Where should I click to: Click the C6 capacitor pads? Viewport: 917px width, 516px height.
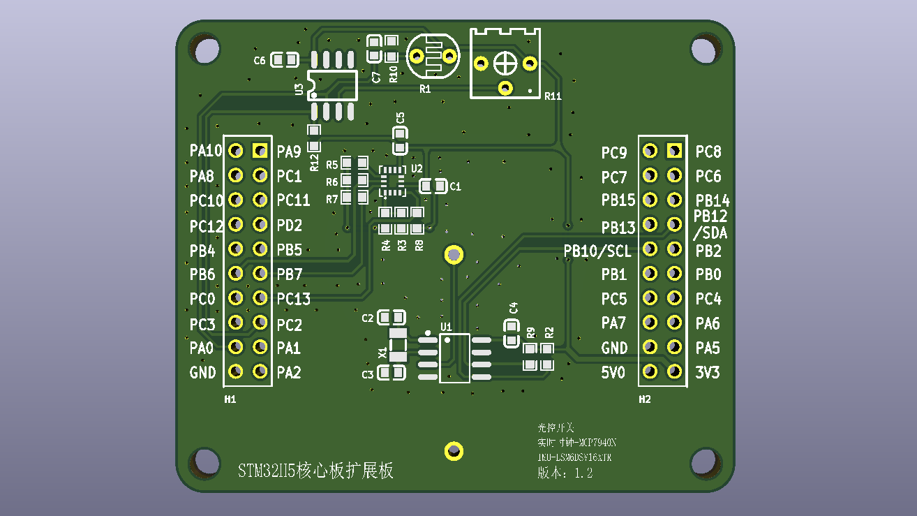(284, 61)
